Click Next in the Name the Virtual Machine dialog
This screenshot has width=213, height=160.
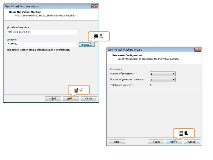tap(71, 98)
